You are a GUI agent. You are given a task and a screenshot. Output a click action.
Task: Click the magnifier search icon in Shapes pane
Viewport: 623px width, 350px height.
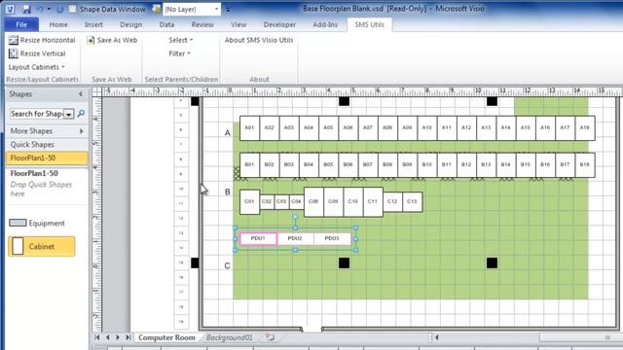(x=81, y=114)
